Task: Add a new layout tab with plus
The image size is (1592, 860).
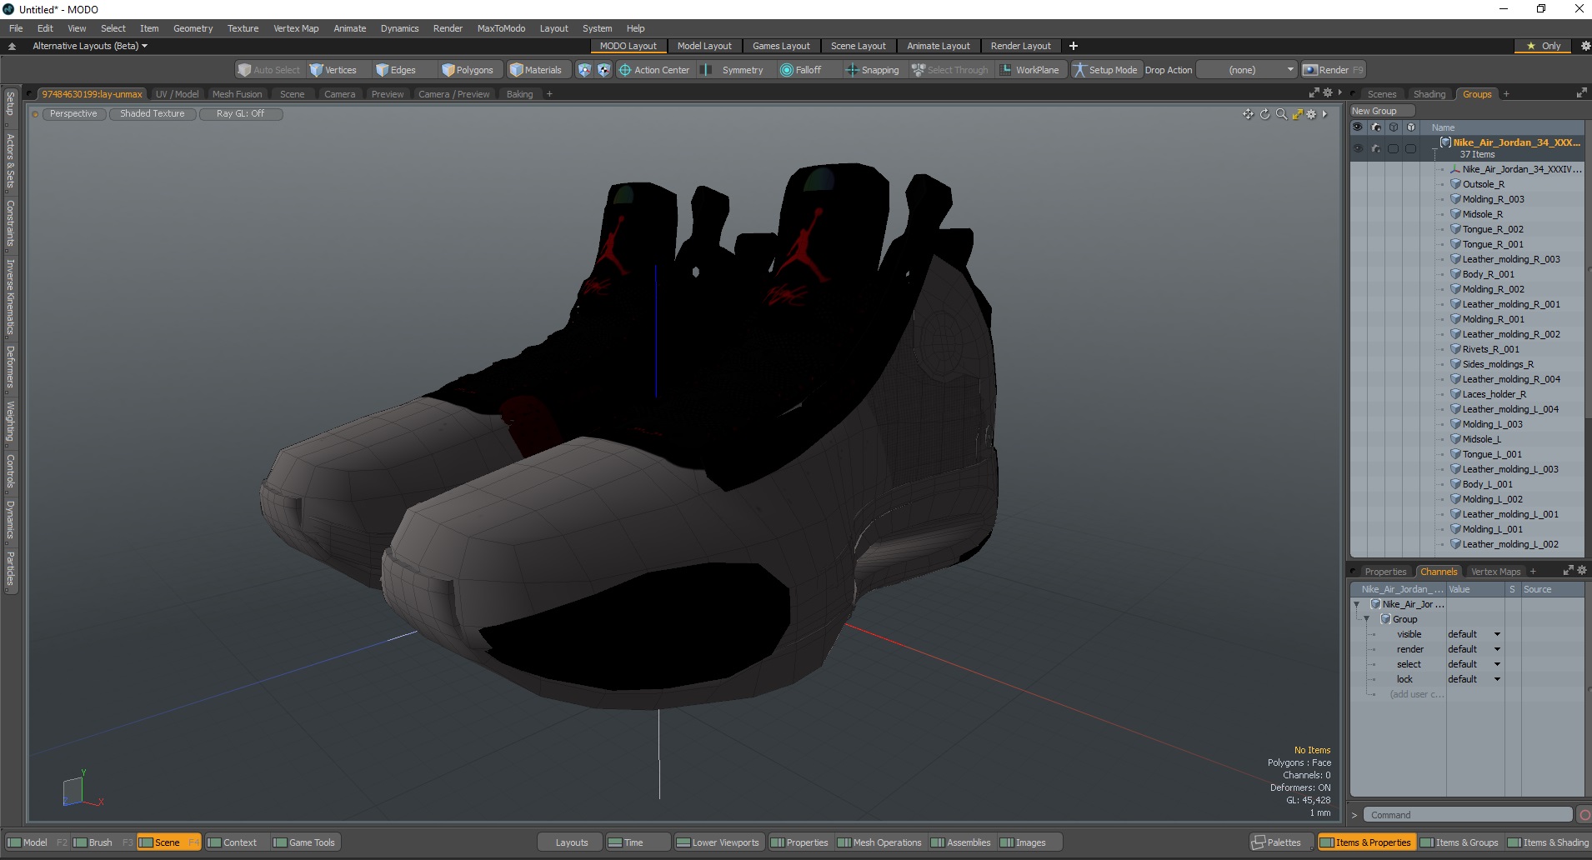Action: [1074, 46]
